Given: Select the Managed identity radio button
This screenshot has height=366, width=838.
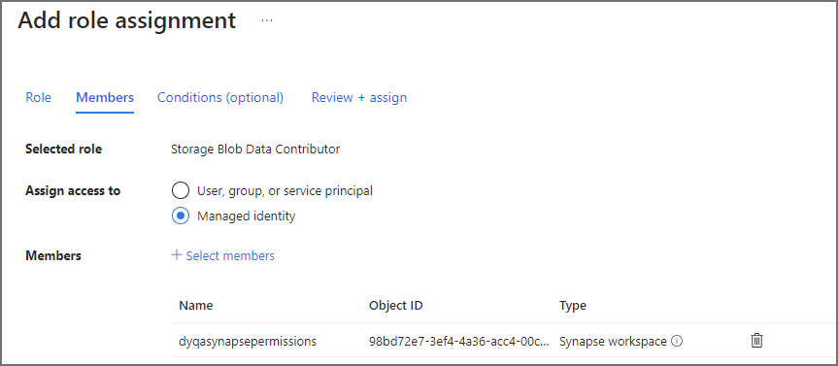Looking at the screenshot, I should (x=181, y=216).
